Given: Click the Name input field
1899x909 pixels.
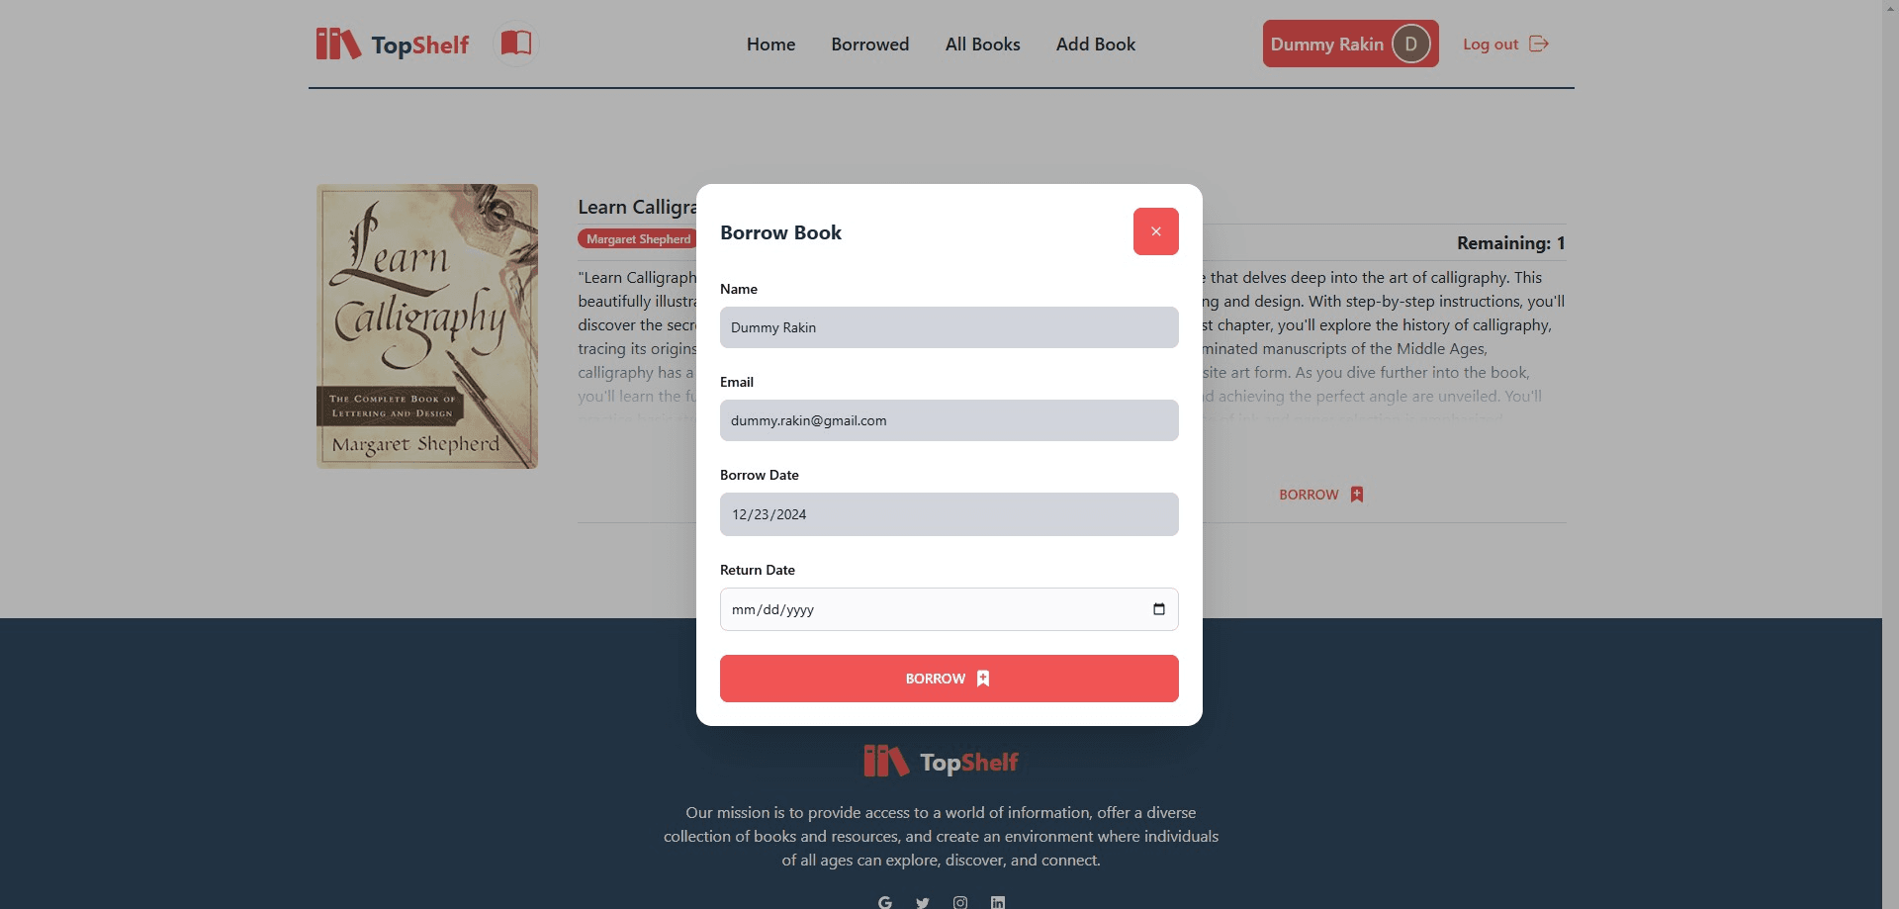Looking at the screenshot, I should point(949,327).
